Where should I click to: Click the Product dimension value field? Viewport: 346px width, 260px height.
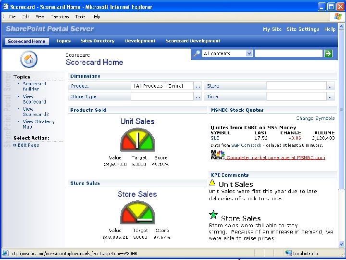pyautogui.click(x=162, y=86)
